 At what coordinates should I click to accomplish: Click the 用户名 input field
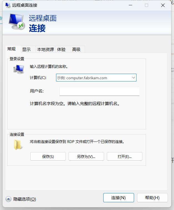pyautogui.click(x=99, y=91)
